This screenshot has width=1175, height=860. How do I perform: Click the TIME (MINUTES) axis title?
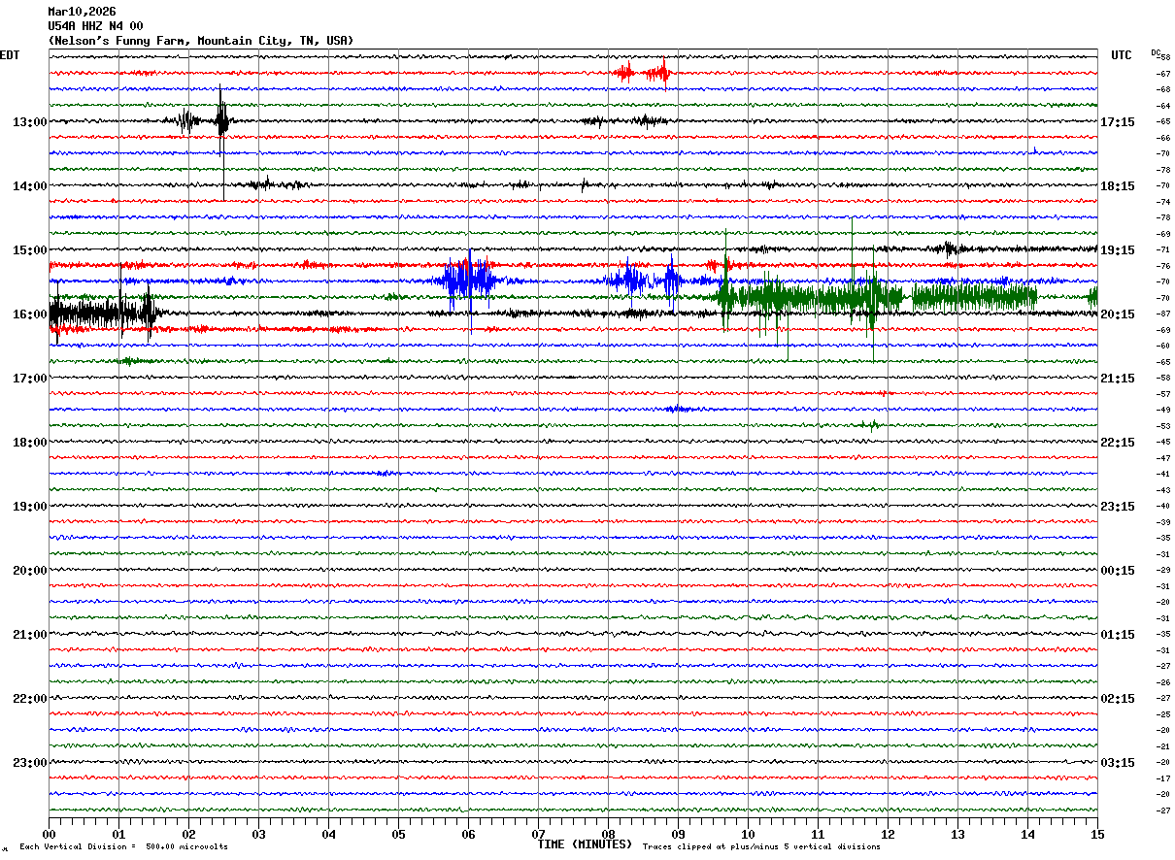(585, 844)
